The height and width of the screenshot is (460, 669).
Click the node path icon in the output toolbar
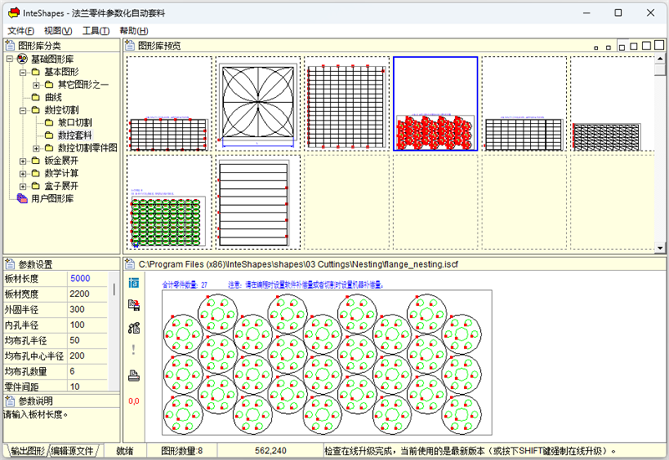[x=134, y=328]
